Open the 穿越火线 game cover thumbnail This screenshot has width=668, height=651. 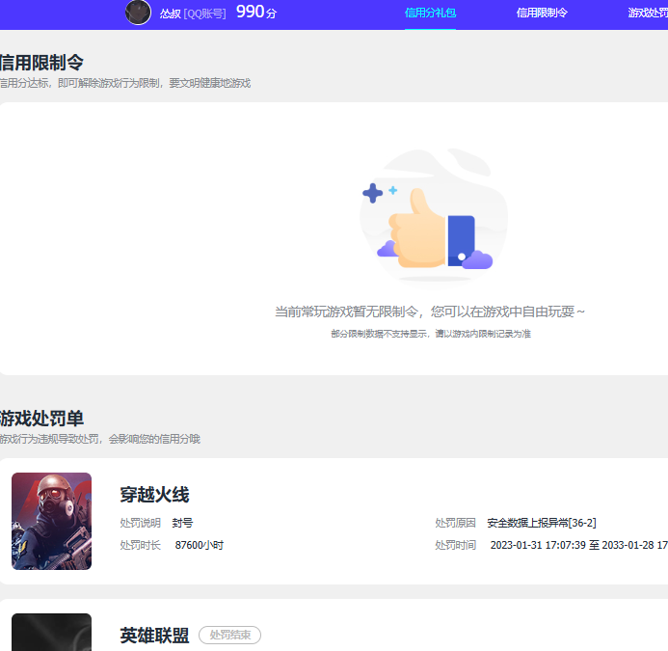51,521
